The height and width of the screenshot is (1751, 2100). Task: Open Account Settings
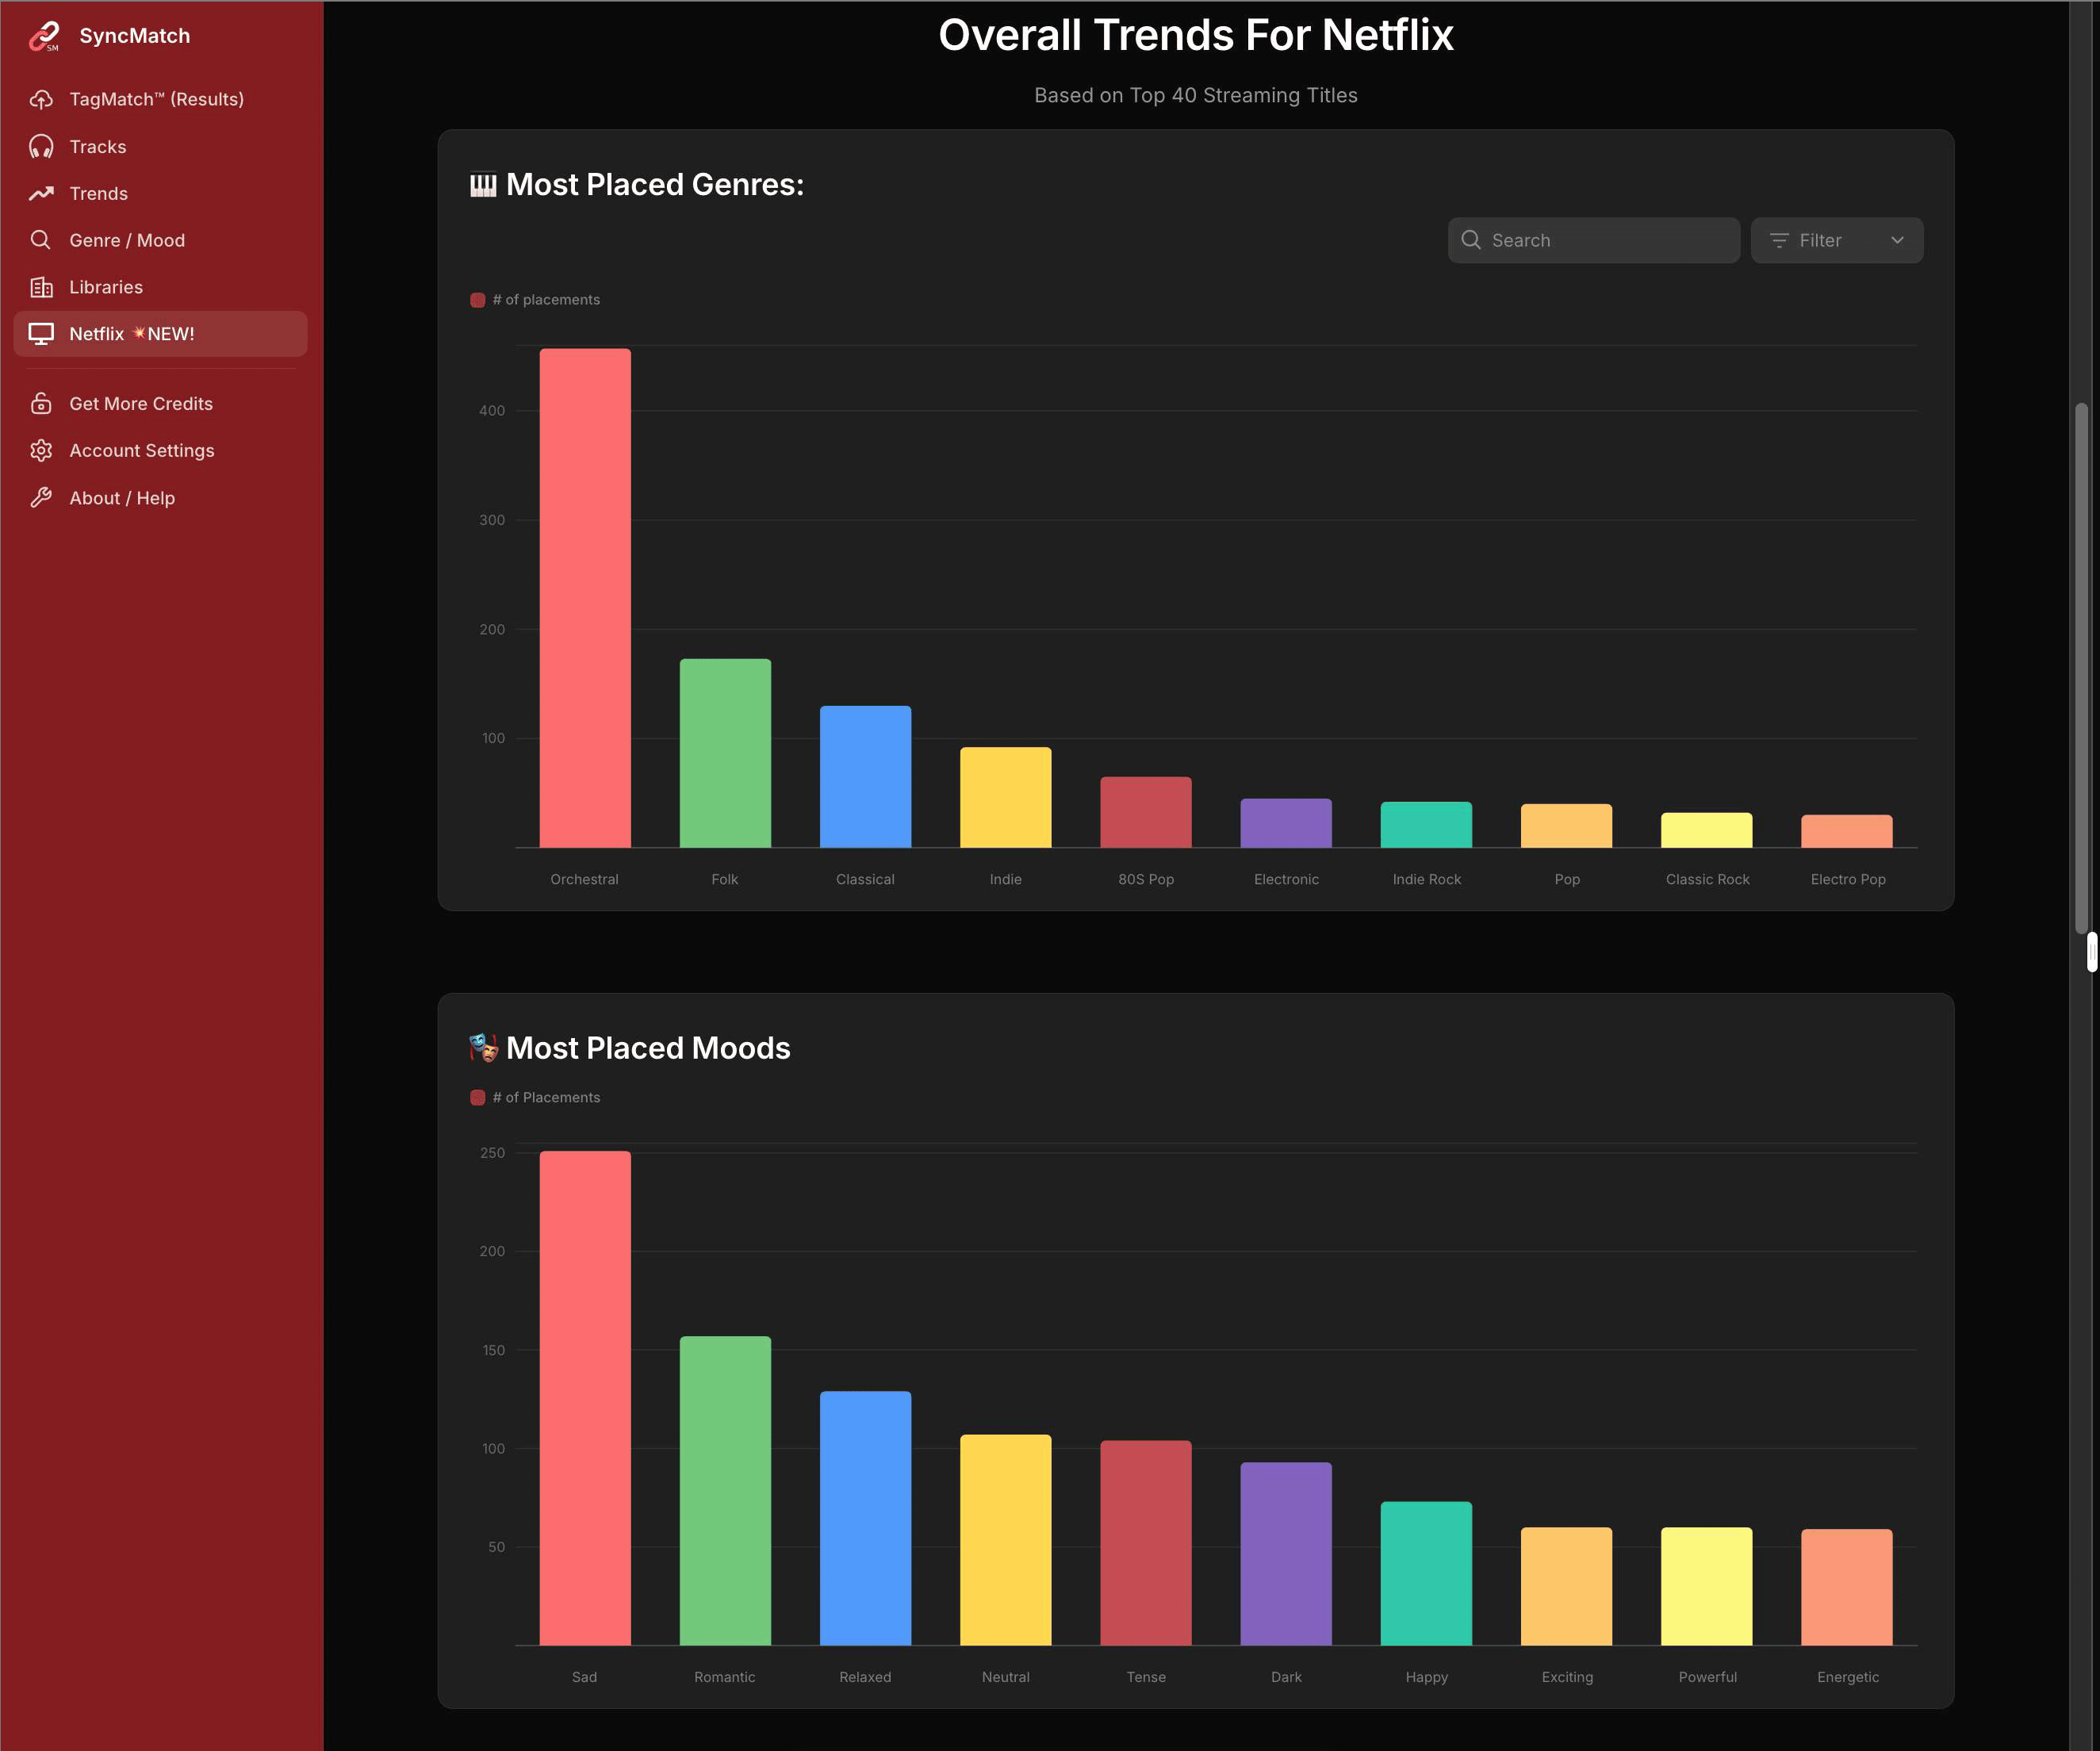pos(160,451)
